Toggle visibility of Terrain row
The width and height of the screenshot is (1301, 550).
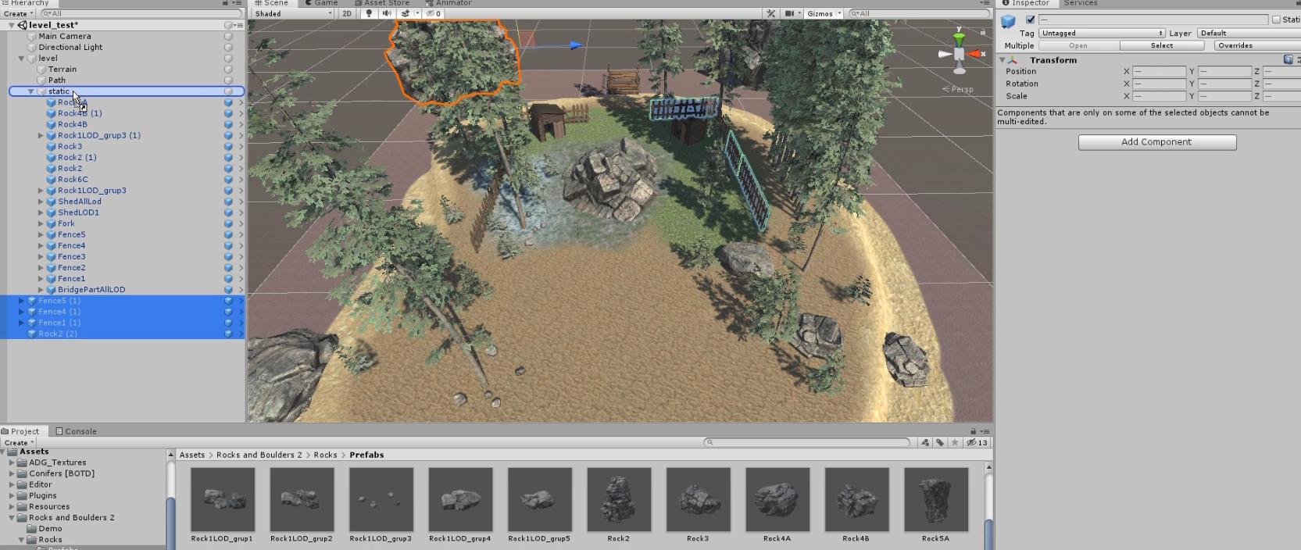coord(228,69)
